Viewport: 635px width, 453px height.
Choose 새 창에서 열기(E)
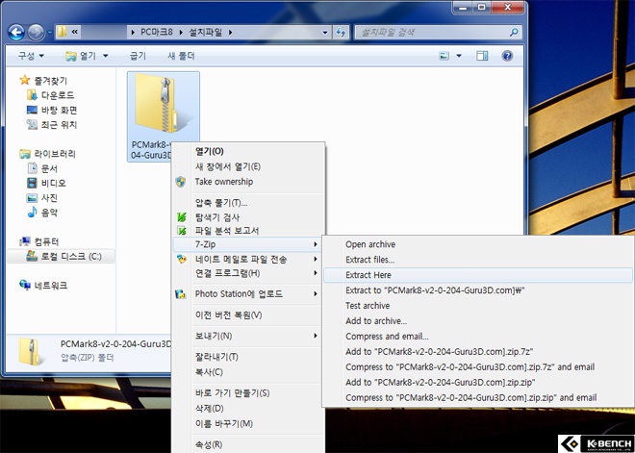(x=248, y=166)
